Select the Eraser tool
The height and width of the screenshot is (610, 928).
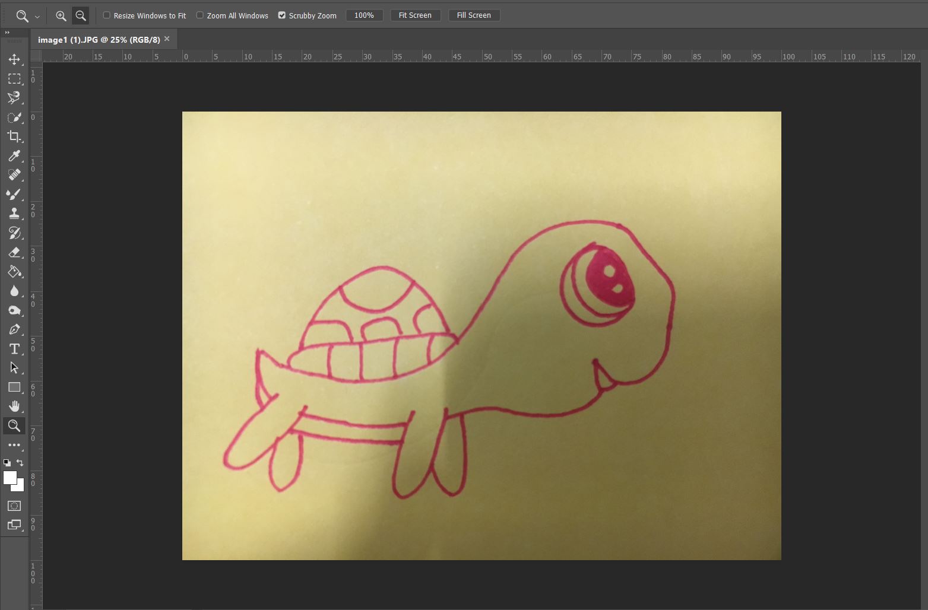click(x=14, y=252)
